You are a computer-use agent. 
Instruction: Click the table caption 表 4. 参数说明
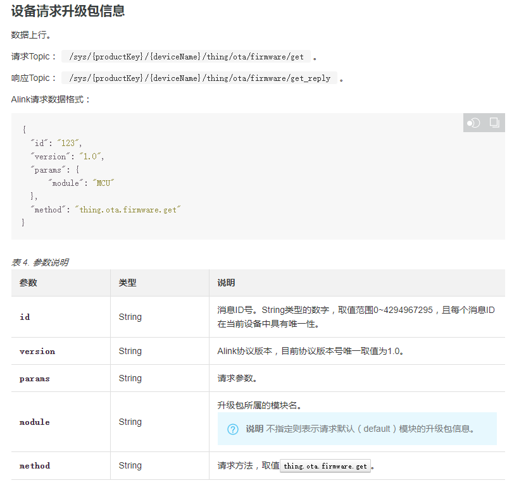point(40,262)
